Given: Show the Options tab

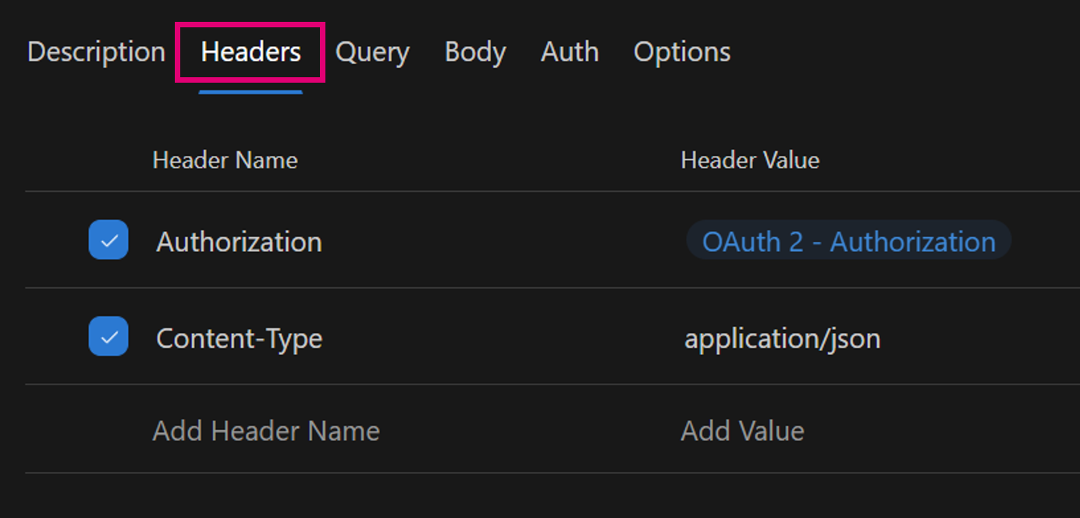Looking at the screenshot, I should [682, 52].
